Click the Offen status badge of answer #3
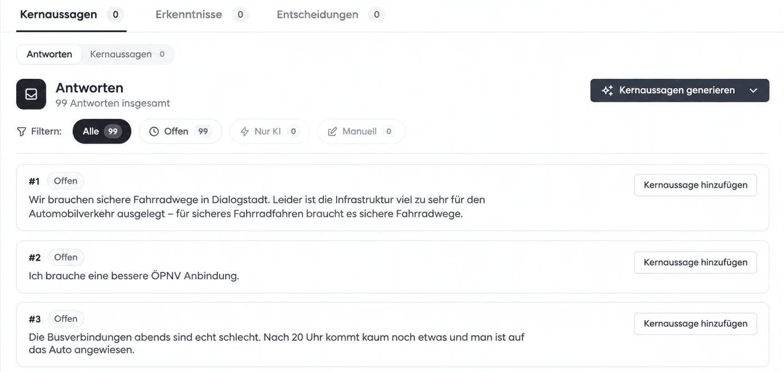 point(66,319)
